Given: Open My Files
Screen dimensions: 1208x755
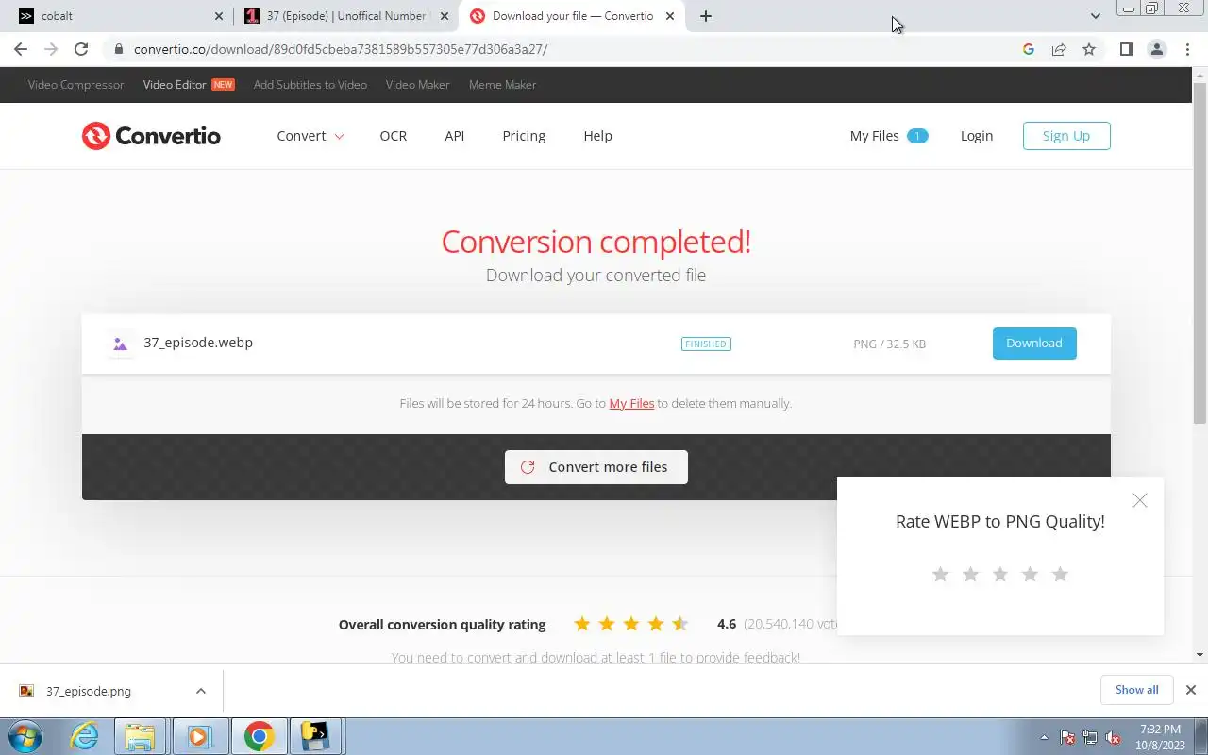Looking at the screenshot, I should [888, 136].
